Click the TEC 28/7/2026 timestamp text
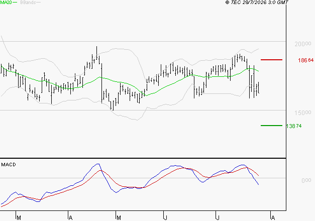This screenshot has height=221, width=315. (x=257, y=2)
